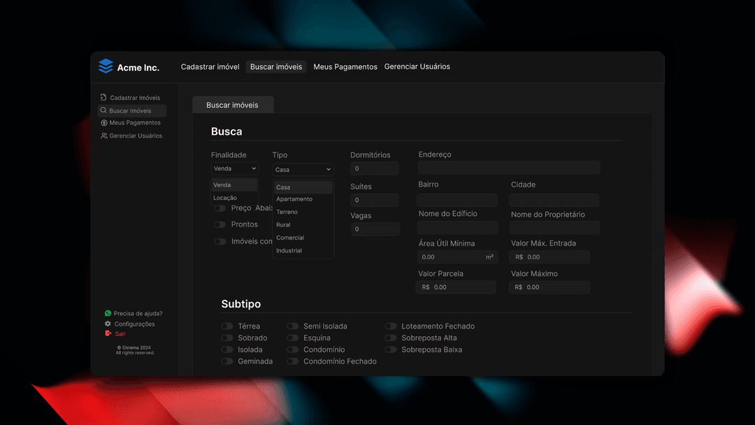Toggle the Prontos switch
The height and width of the screenshot is (425, 755).
click(x=220, y=225)
